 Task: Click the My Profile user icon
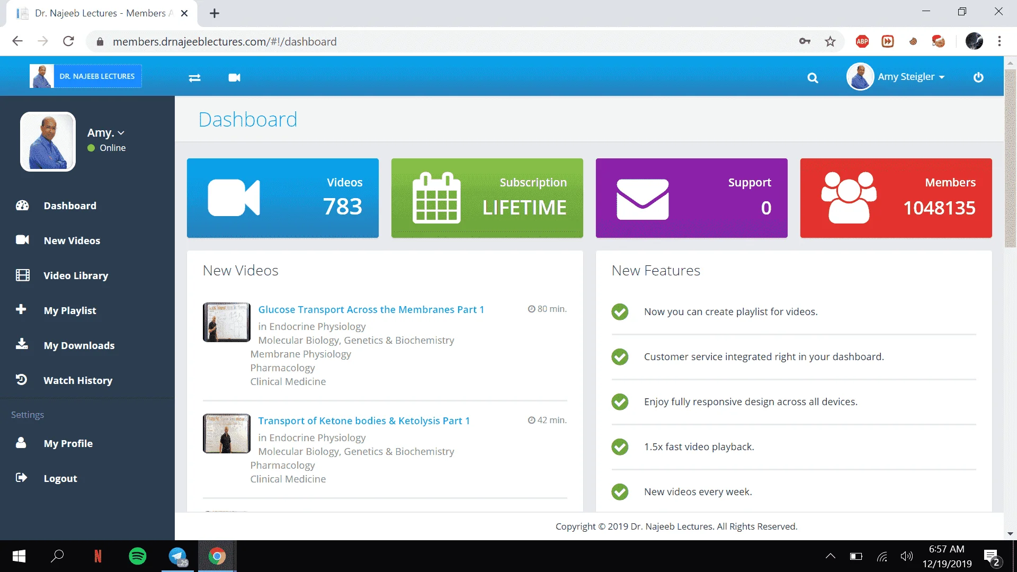click(x=21, y=442)
